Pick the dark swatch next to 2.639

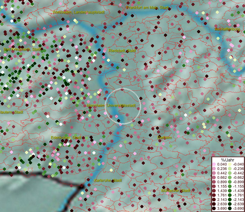pos(214,204)
